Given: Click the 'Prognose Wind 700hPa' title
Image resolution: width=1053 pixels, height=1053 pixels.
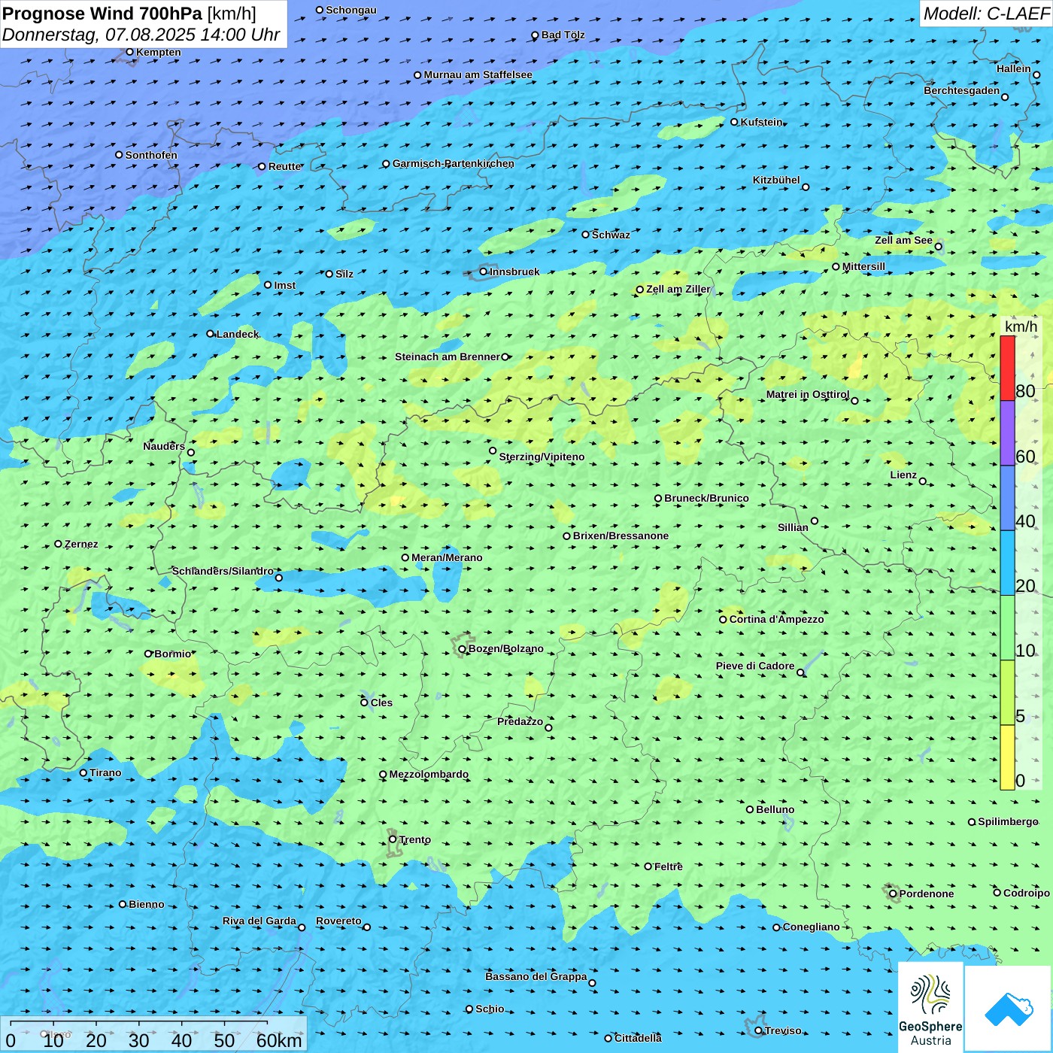Looking at the screenshot, I should click(102, 14).
